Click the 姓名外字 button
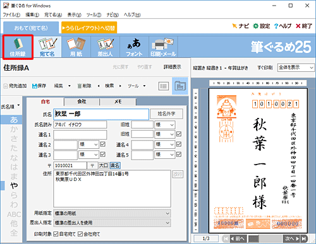Image resolution: width=316 pixels, height=244 pixels. 166,114
